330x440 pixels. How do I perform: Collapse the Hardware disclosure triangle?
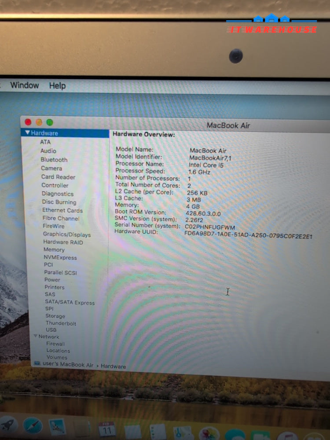coord(27,132)
